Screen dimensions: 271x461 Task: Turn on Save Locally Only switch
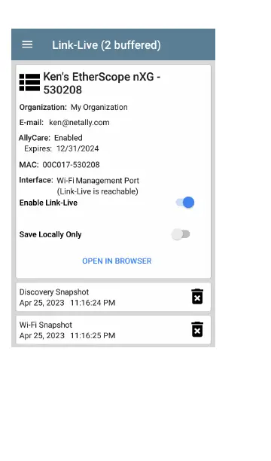click(181, 234)
